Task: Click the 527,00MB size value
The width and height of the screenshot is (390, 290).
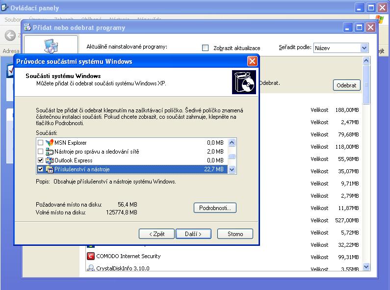Action: (x=347, y=220)
